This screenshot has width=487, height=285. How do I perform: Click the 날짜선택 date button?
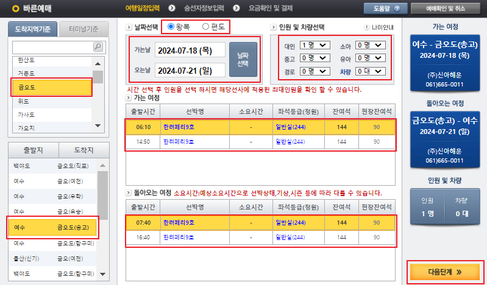243,59
